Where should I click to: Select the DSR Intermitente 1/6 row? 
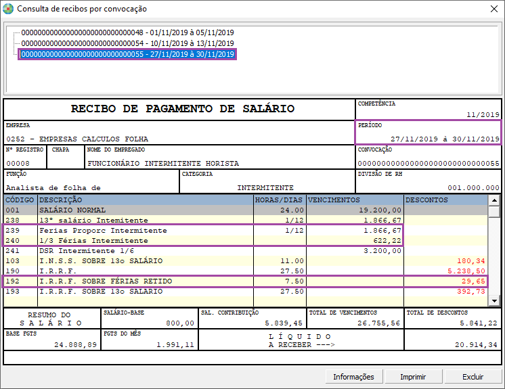pos(246,250)
